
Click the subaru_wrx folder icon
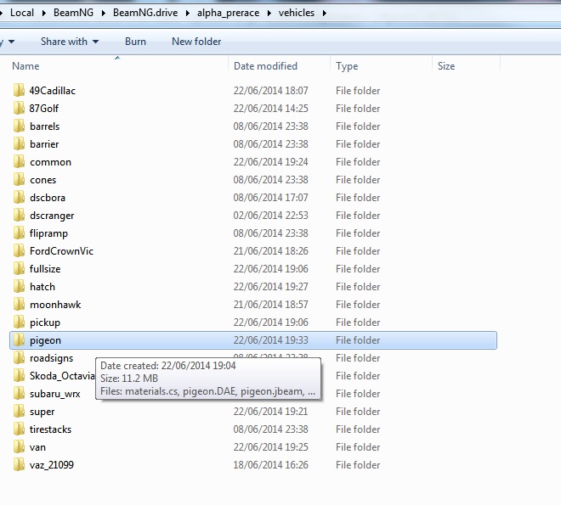tap(19, 394)
